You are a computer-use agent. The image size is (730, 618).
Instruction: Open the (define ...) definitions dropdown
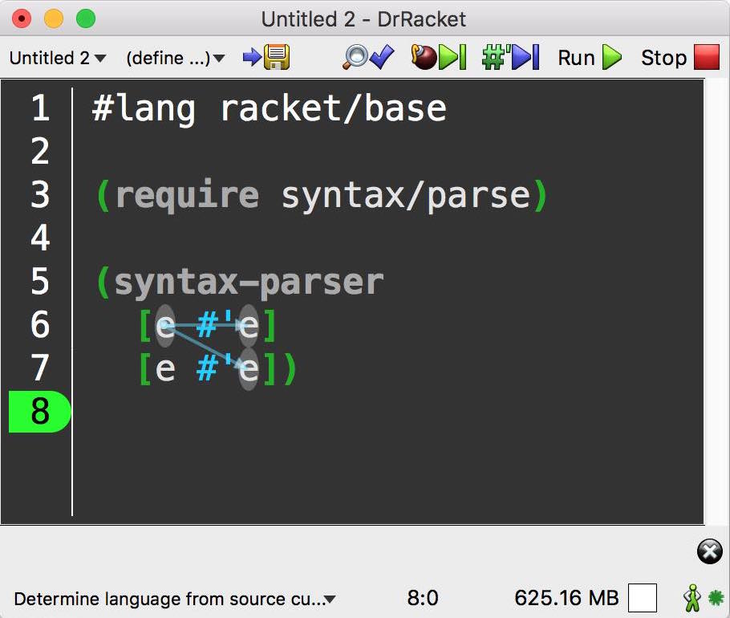(176, 59)
